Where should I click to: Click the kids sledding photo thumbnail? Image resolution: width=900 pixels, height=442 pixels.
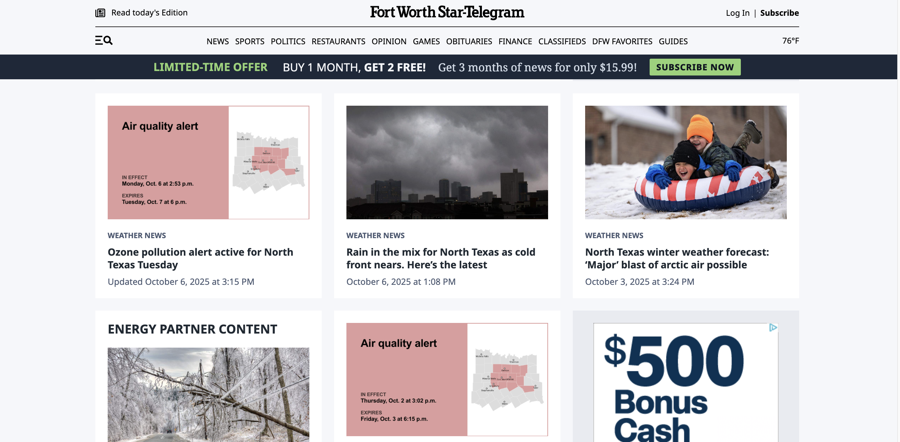[x=686, y=162]
